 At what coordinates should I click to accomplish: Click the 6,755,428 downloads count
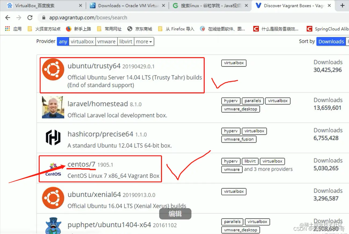pyautogui.click(x=326, y=138)
